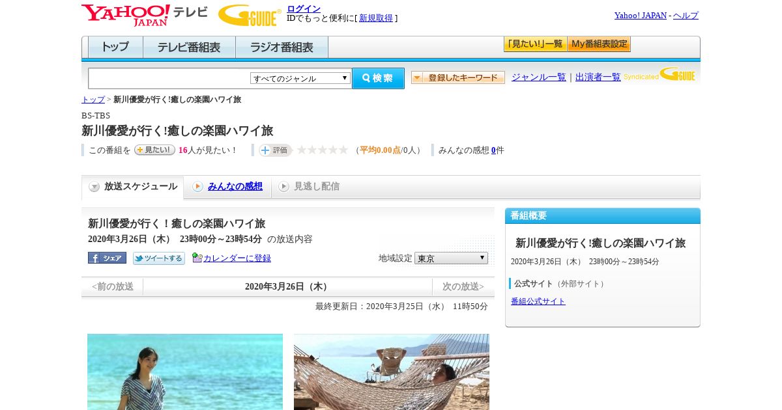Open the hammock on beach thumbnail
This screenshot has height=410, width=782.
tap(392, 372)
